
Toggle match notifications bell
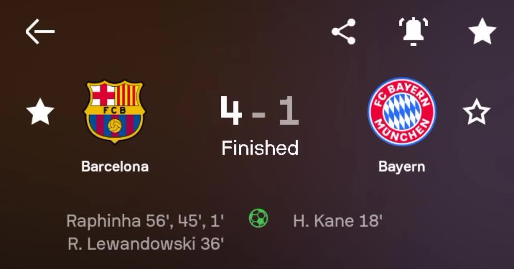pyautogui.click(x=413, y=31)
